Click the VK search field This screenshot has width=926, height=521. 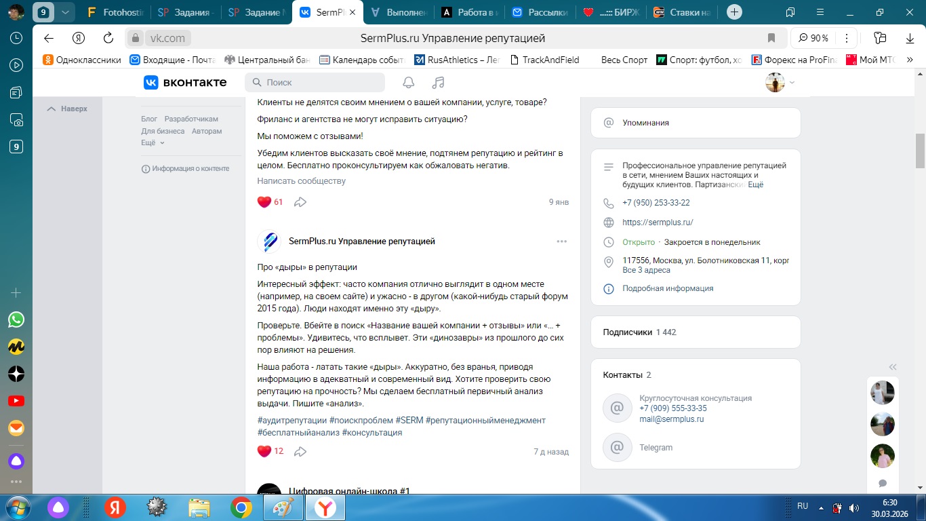click(315, 82)
